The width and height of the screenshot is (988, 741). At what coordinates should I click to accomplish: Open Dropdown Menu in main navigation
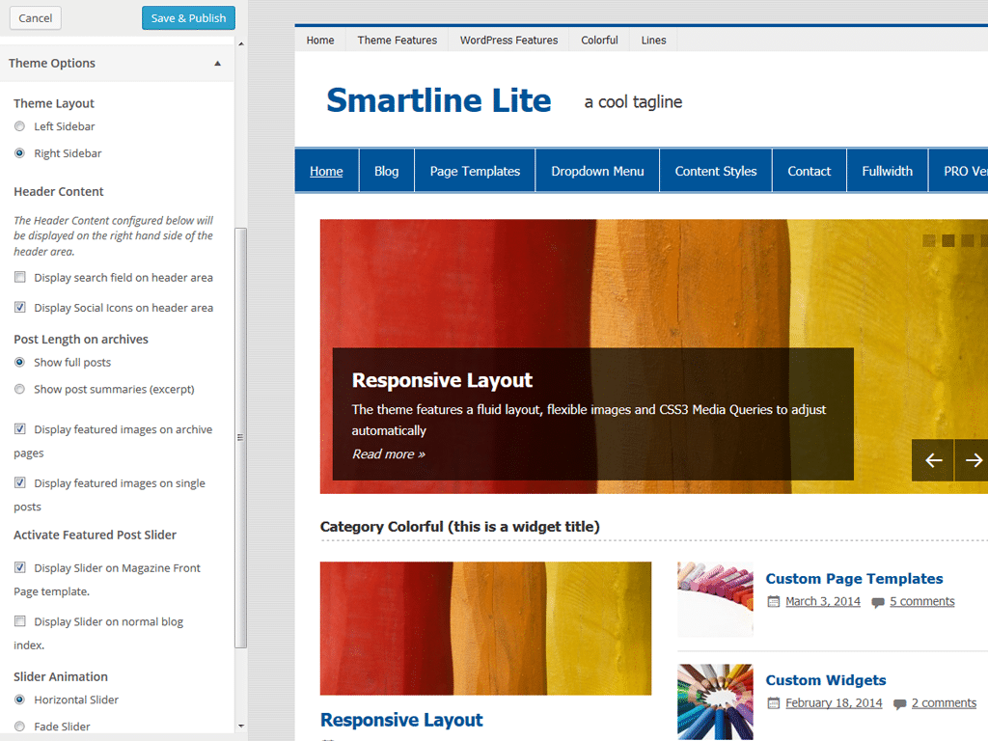[x=597, y=171]
